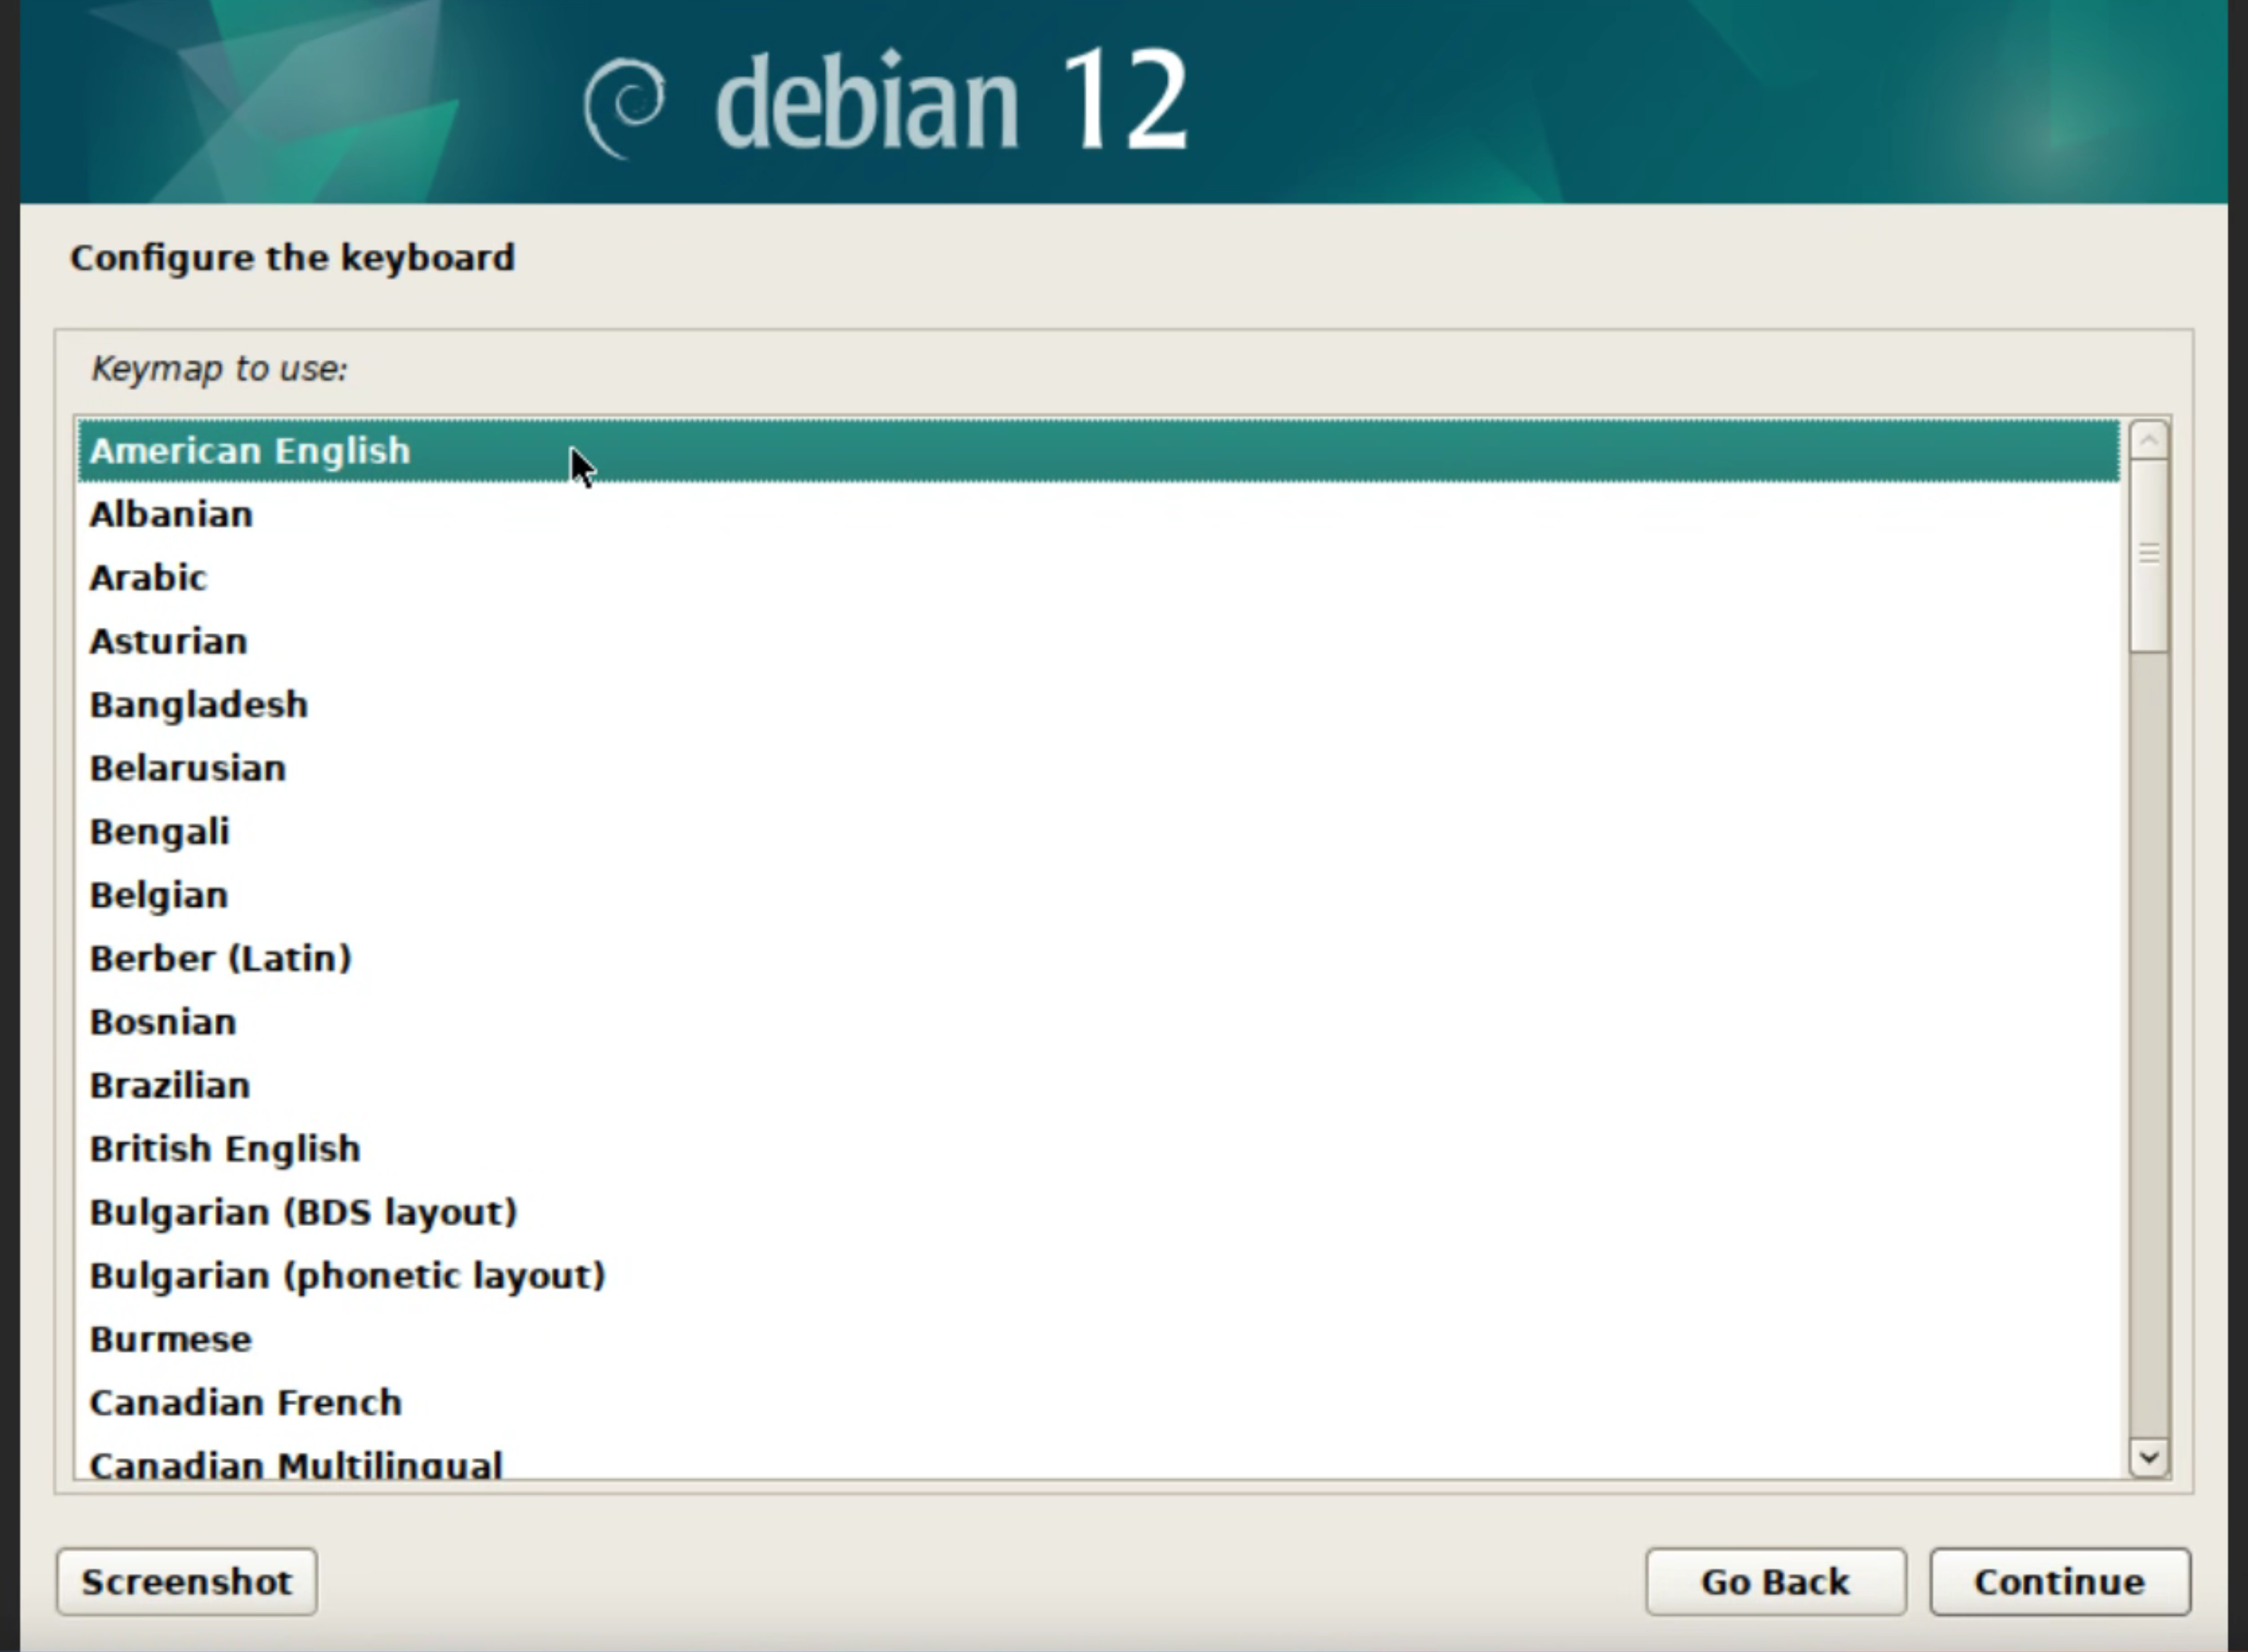
Task: Select Bulgarian (BDS layout)
Action: (1098, 1213)
